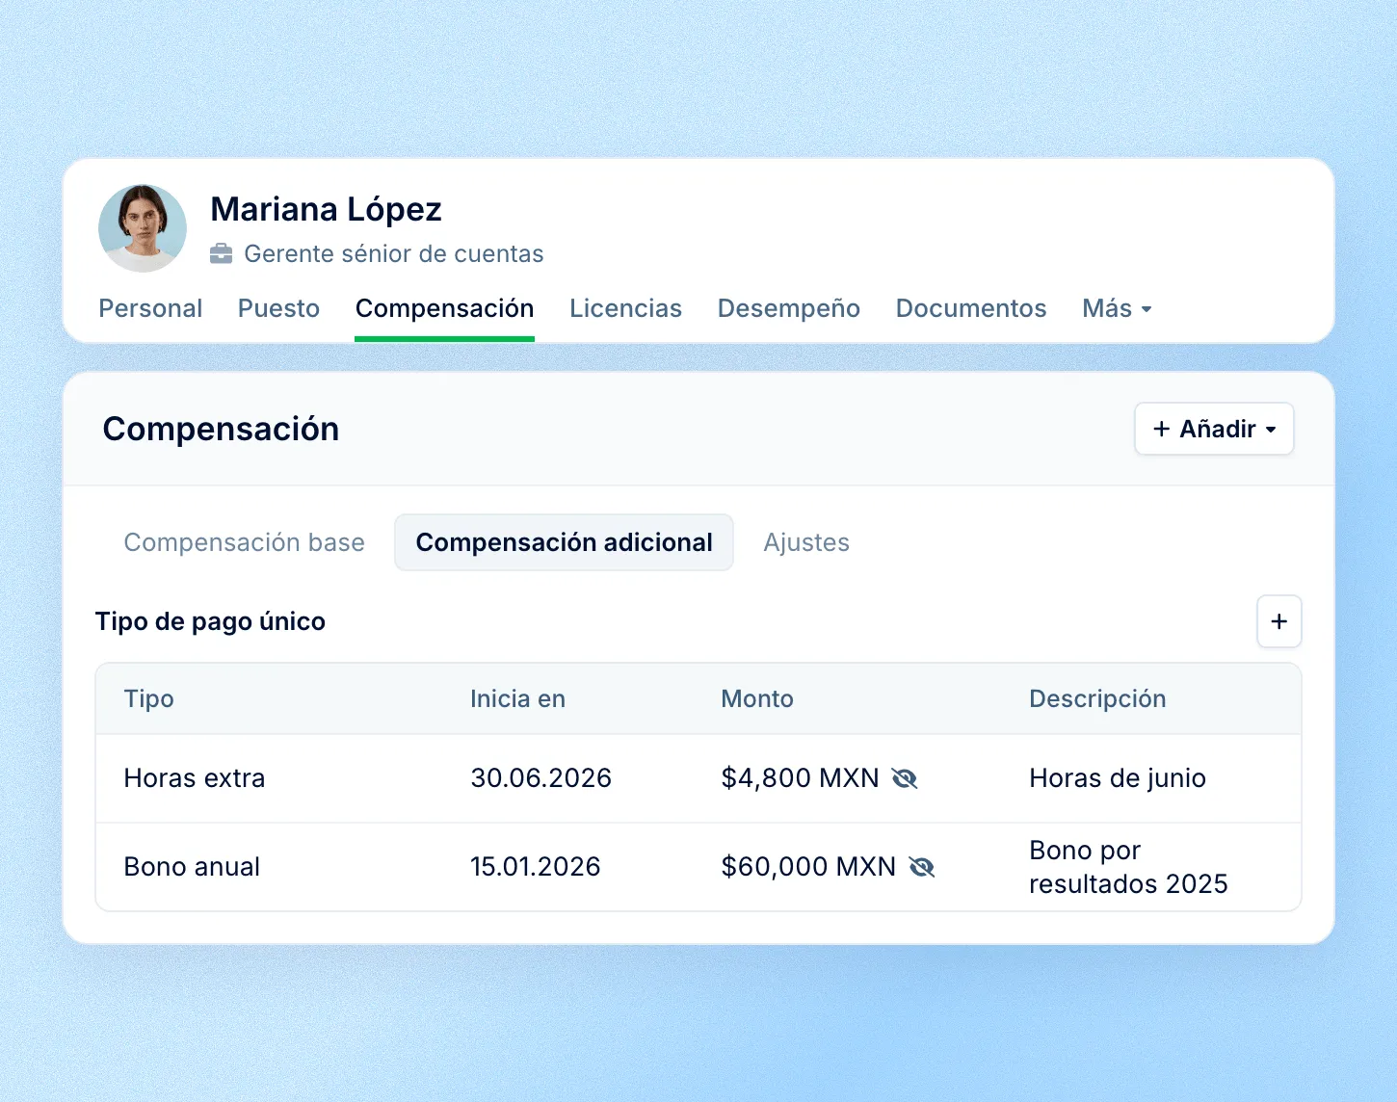This screenshot has width=1397, height=1102.
Task: Click the $4,800 MXN amount text
Action: 800,778
